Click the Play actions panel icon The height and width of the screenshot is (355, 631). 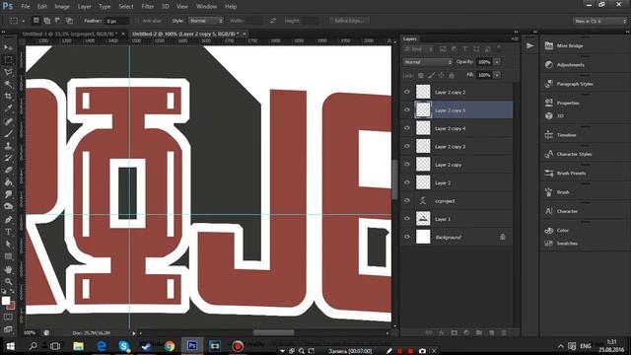(530, 46)
